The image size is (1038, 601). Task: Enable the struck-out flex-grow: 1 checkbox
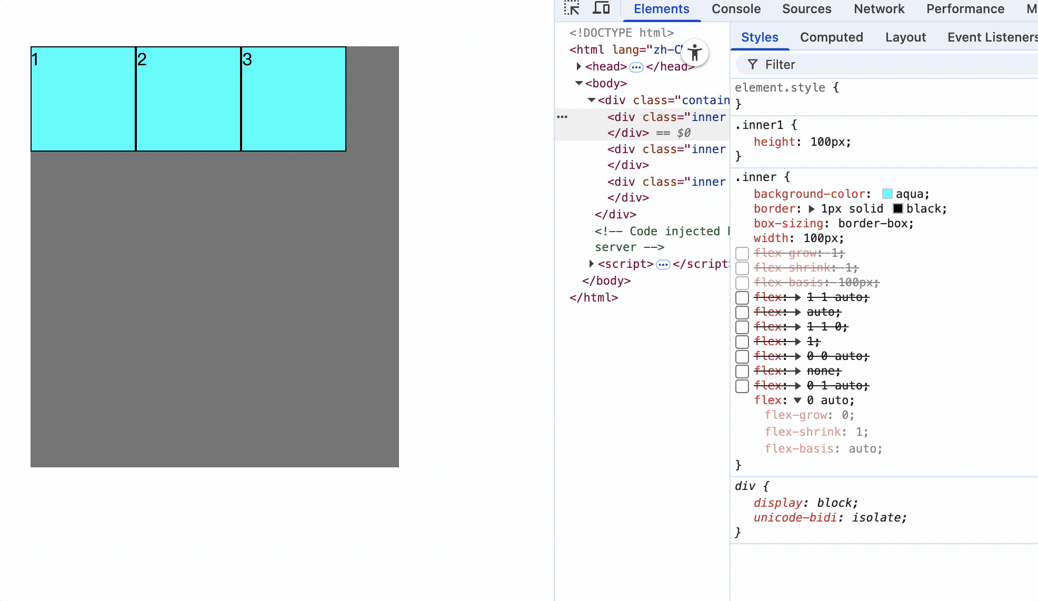tap(742, 253)
